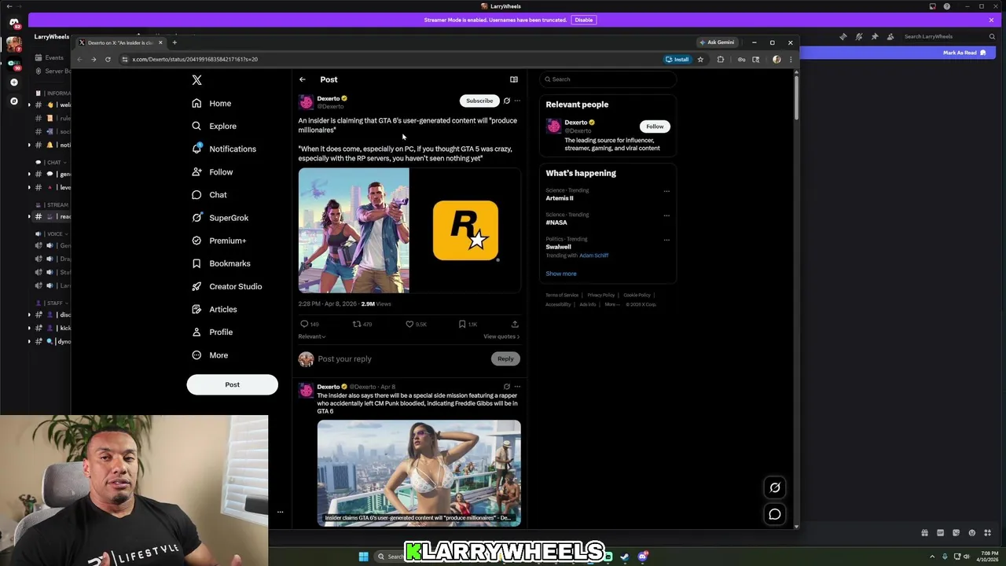Screen dimensions: 1006x566
Task: Open Terms of Service footer link
Action: tap(562, 295)
